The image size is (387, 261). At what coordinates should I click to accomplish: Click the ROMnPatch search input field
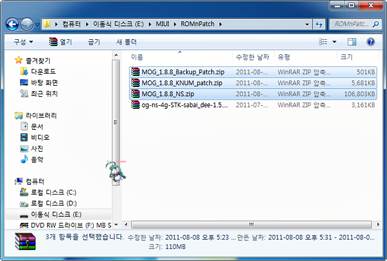pos(351,24)
